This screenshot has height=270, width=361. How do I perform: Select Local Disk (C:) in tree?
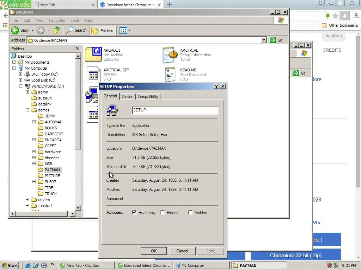tap(43, 80)
